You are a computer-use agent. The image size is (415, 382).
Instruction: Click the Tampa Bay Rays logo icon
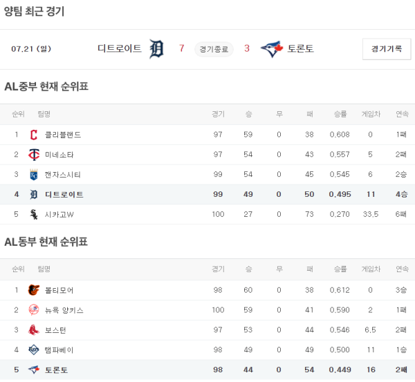click(x=34, y=350)
